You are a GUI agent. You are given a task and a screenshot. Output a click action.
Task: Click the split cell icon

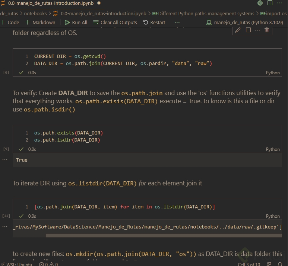[248, 30]
